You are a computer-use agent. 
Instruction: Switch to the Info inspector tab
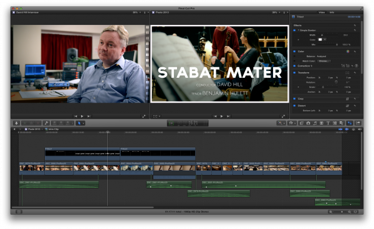[332, 12]
